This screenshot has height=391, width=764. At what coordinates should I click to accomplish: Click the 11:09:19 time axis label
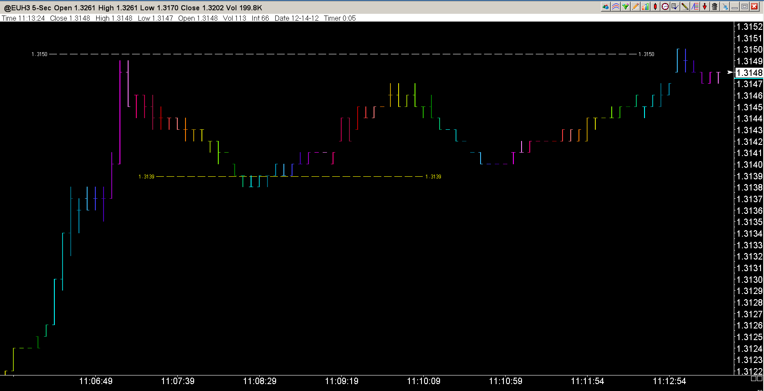point(342,381)
